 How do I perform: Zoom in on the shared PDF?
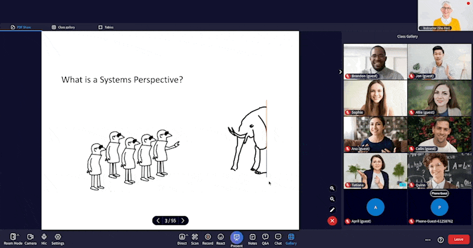(332, 188)
